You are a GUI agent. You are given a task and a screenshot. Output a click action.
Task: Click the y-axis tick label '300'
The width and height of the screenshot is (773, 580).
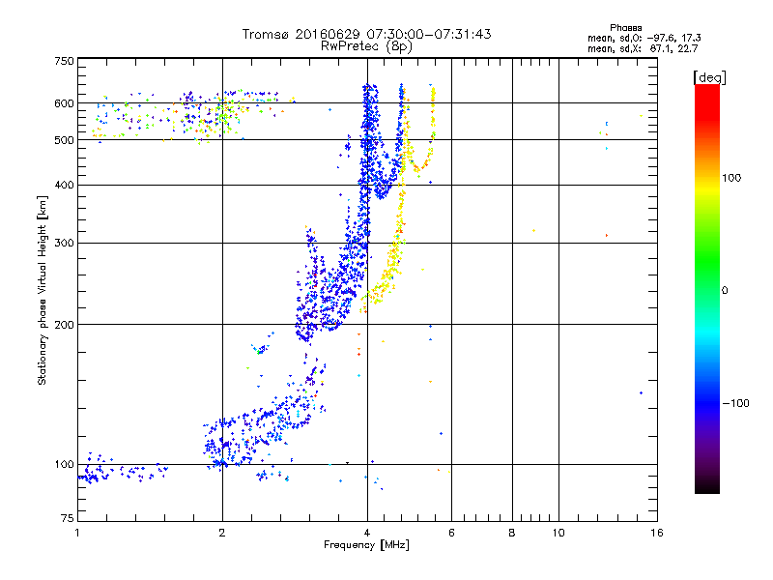point(64,244)
